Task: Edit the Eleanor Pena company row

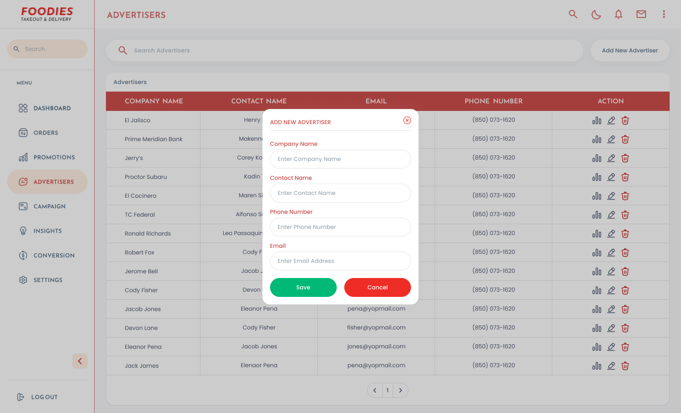Action: coord(611,347)
